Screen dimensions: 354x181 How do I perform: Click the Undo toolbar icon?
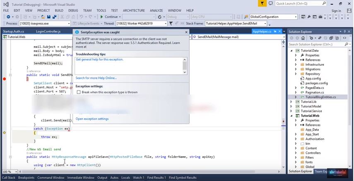point(81,17)
